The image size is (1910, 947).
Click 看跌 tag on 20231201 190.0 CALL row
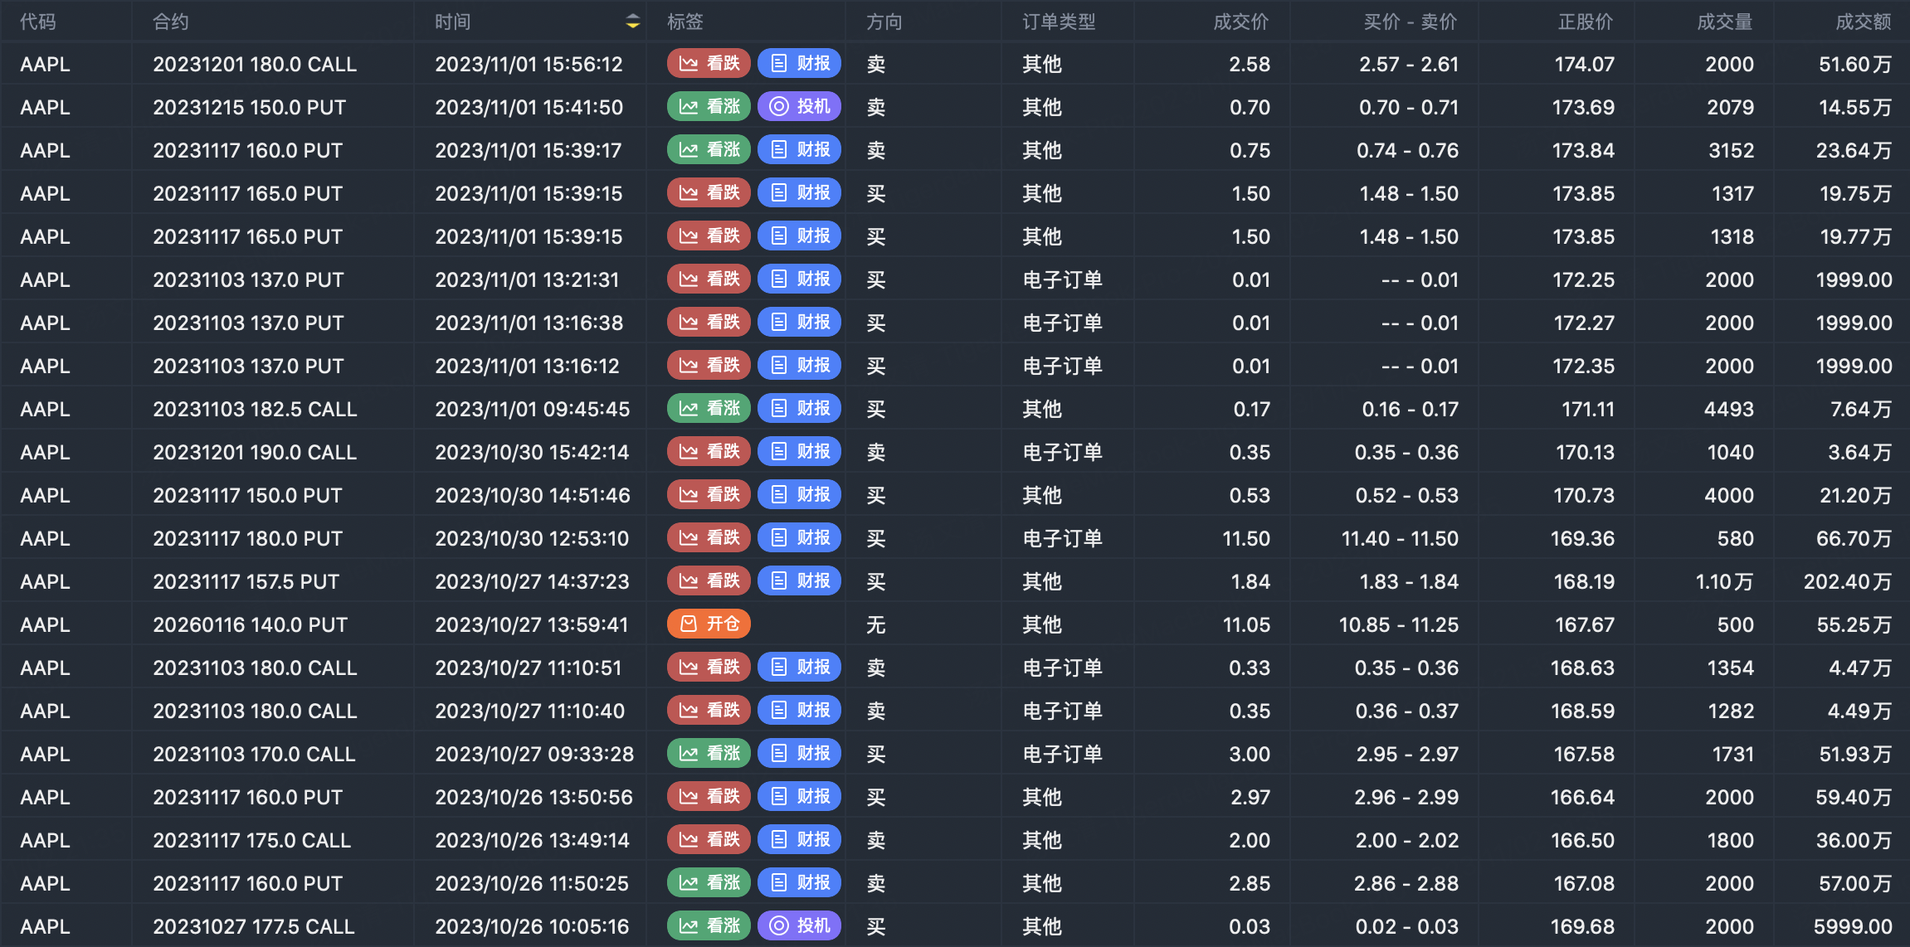pos(709,451)
